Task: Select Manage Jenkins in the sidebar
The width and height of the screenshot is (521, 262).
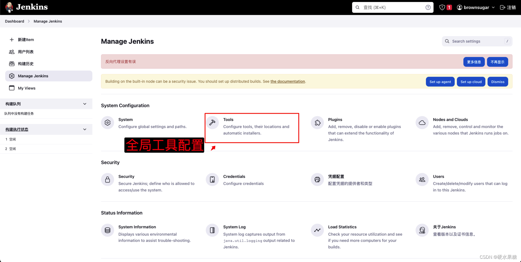Action: 49,76
